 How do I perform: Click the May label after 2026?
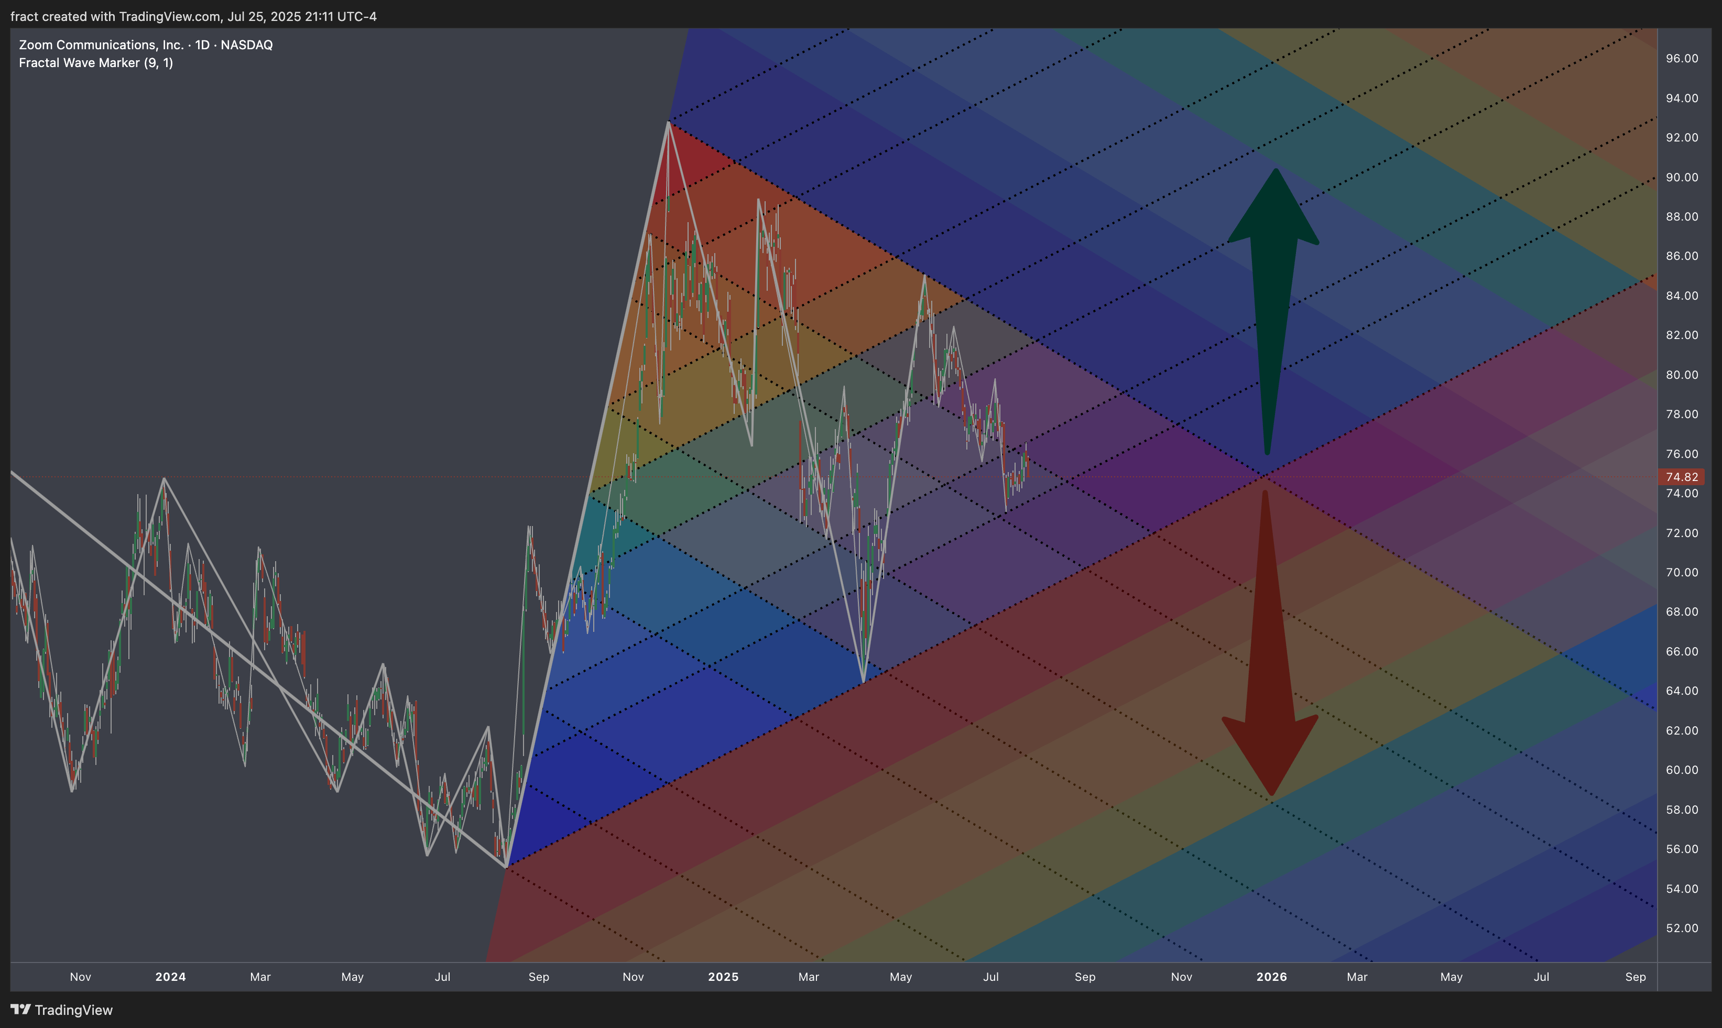coord(1451,977)
